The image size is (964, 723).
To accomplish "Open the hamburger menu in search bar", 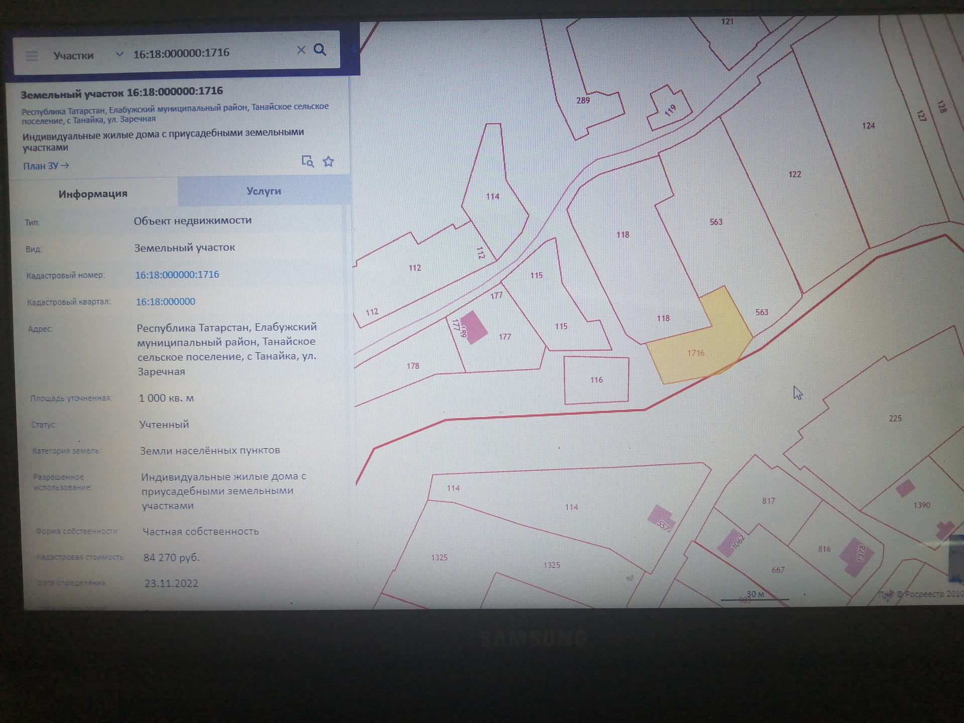I will [32, 56].
